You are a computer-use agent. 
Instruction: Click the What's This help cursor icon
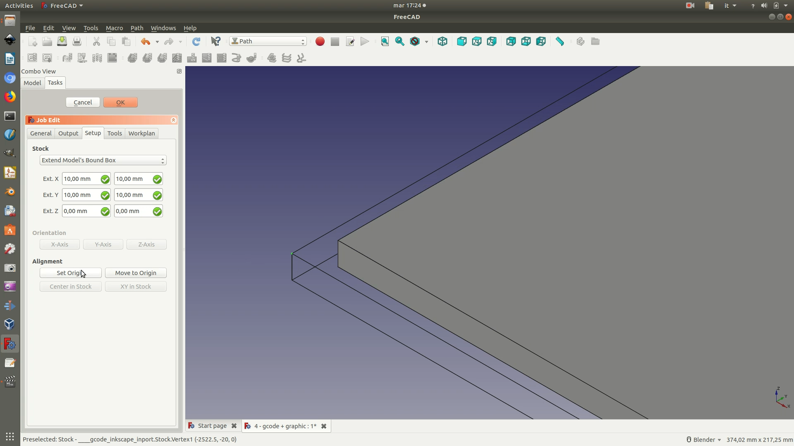coord(215,42)
